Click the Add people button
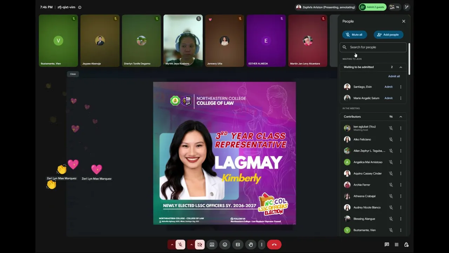Viewport: 449px width, 253px height. coord(388,34)
